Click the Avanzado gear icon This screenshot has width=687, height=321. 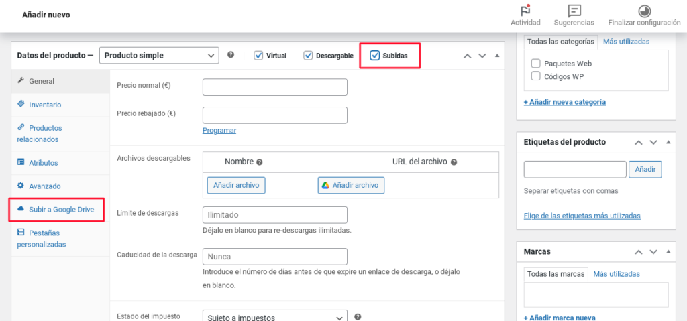click(x=21, y=186)
